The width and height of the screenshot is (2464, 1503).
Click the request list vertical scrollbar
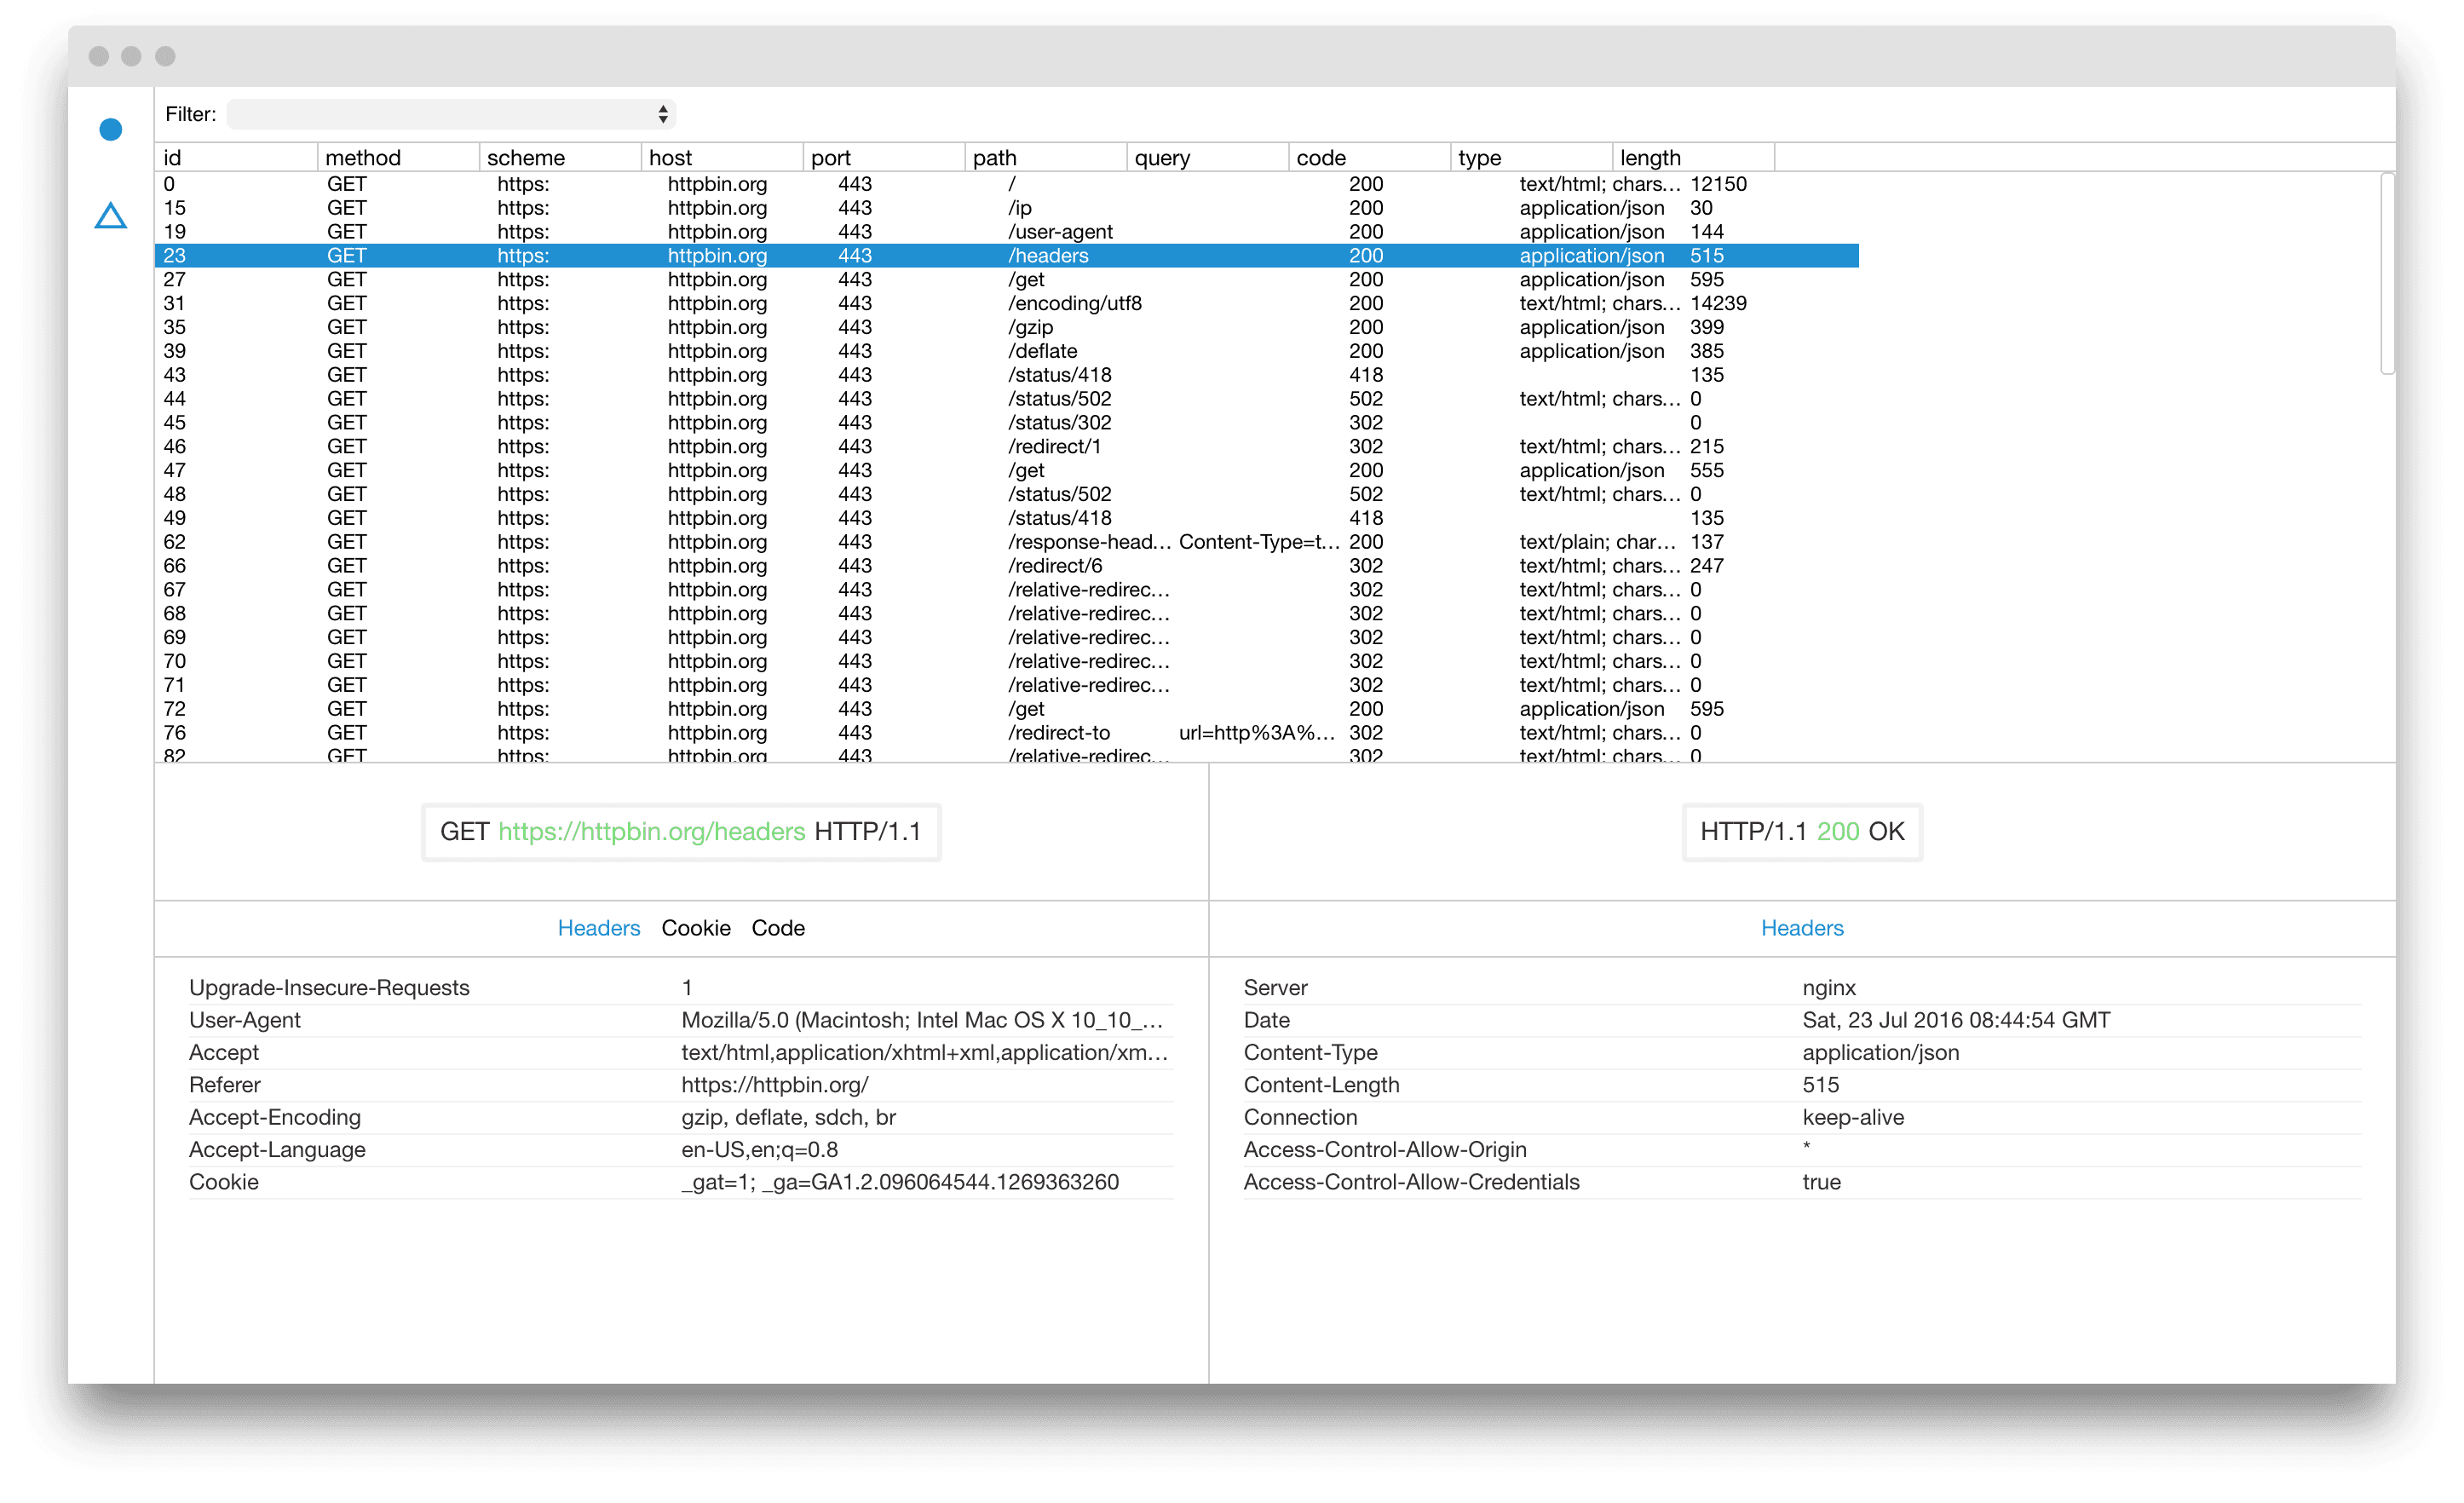click(2387, 275)
